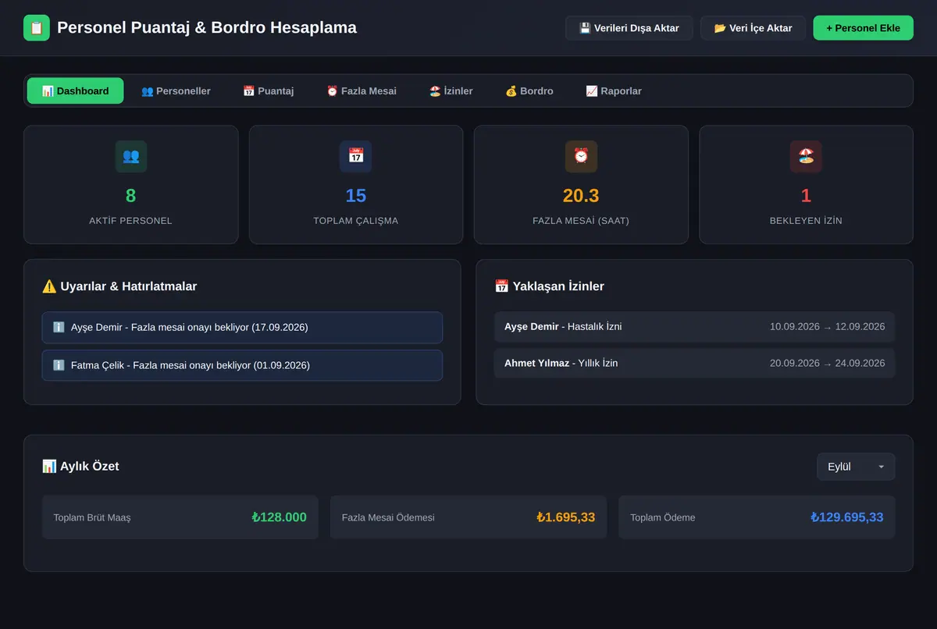Click the beach umbrella icon above Bekleyen İzin
937x629 pixels.
(806, 156)
